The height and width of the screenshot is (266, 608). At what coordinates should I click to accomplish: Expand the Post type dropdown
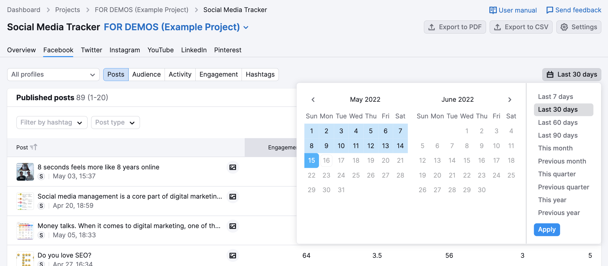click(115, 122)
